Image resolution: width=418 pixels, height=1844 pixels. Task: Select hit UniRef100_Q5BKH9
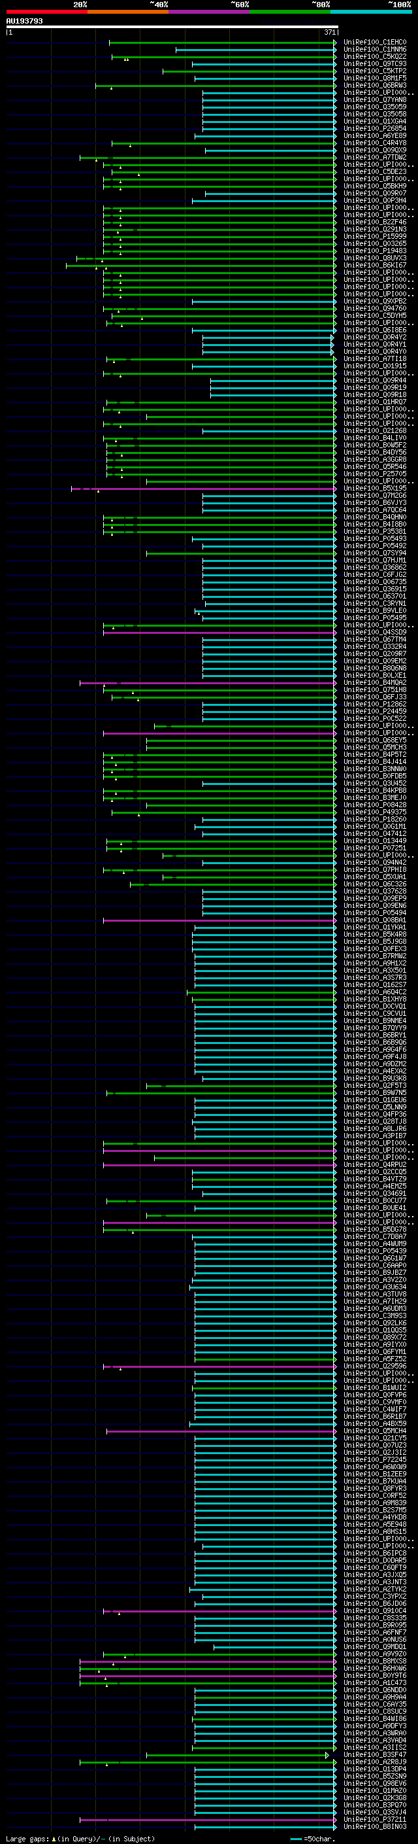pos(374,186)
